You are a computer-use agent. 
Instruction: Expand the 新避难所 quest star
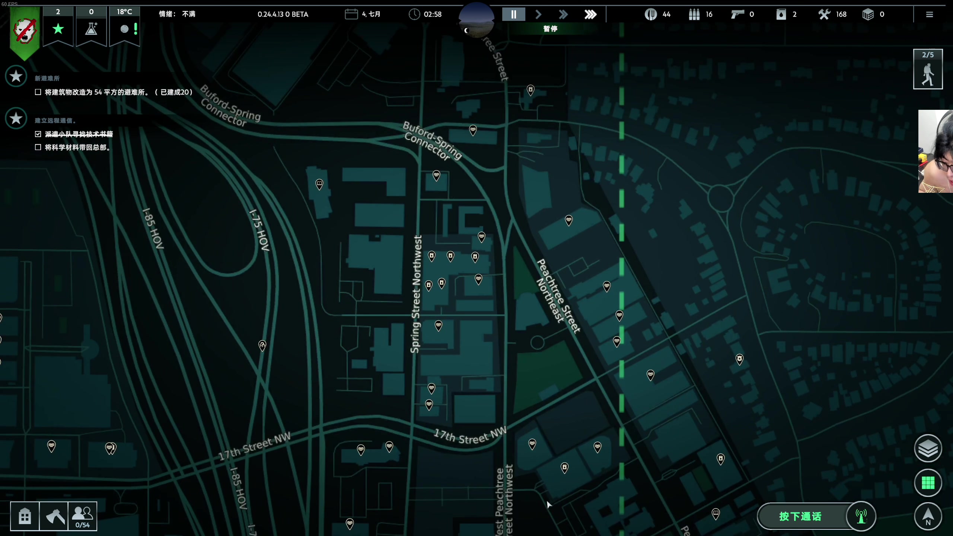[16, 76]
